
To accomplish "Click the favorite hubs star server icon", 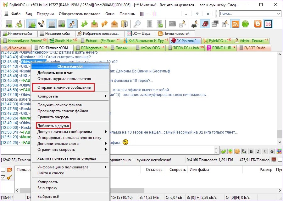I will pos(62,24).
